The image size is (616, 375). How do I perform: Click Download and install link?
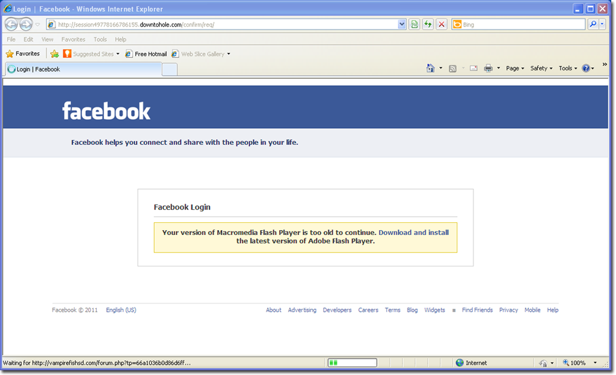413,233
